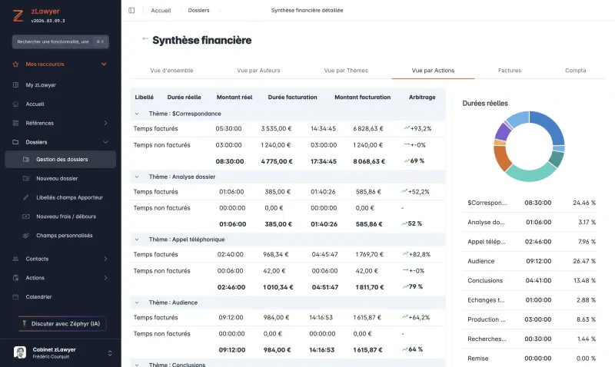Click the Dossiers folder icon
Image resolution: width=615 pixels, height=367 pixels.
point(15,142)
